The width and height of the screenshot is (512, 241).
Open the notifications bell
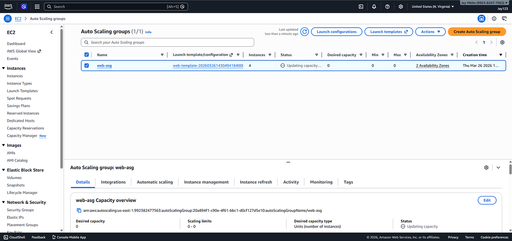[374, 7]
